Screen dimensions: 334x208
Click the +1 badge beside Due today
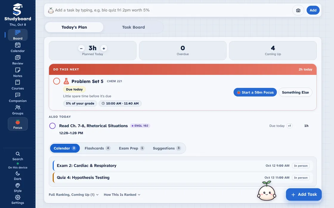pyautogui.click(x=290, y=126)
